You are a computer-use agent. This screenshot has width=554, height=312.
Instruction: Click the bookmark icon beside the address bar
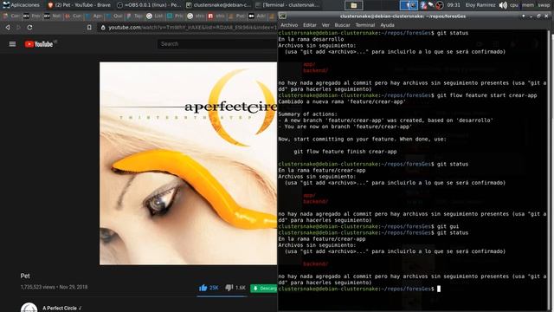[x=89, y=27]
